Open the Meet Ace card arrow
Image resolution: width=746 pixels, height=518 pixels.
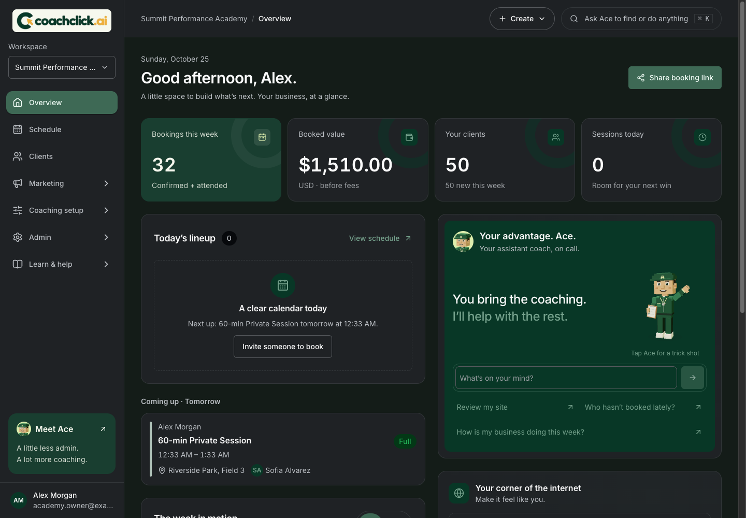click(103, 429)
